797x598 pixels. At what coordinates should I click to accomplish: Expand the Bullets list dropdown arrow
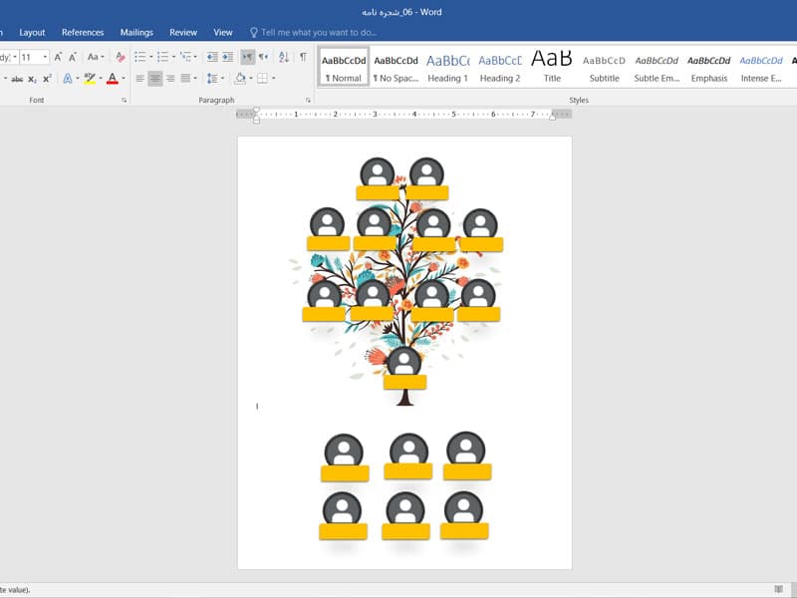[151, 57]
